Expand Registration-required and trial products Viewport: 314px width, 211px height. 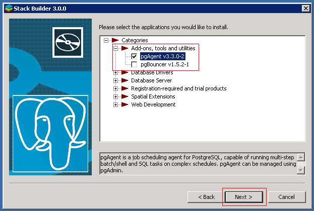115,88
